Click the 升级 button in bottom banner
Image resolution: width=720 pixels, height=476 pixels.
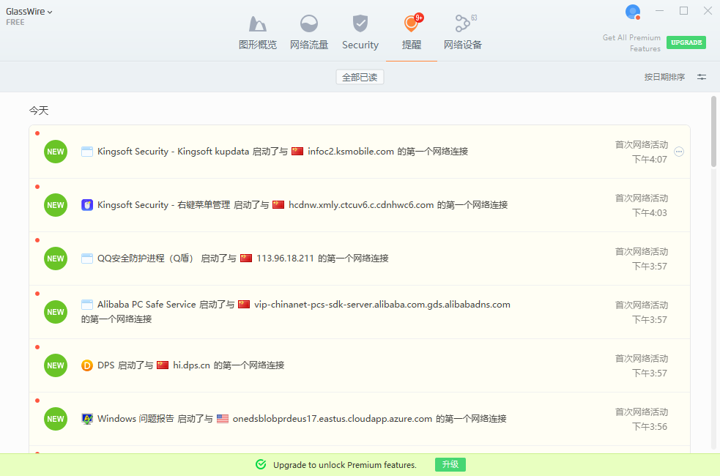coord(450,465)
